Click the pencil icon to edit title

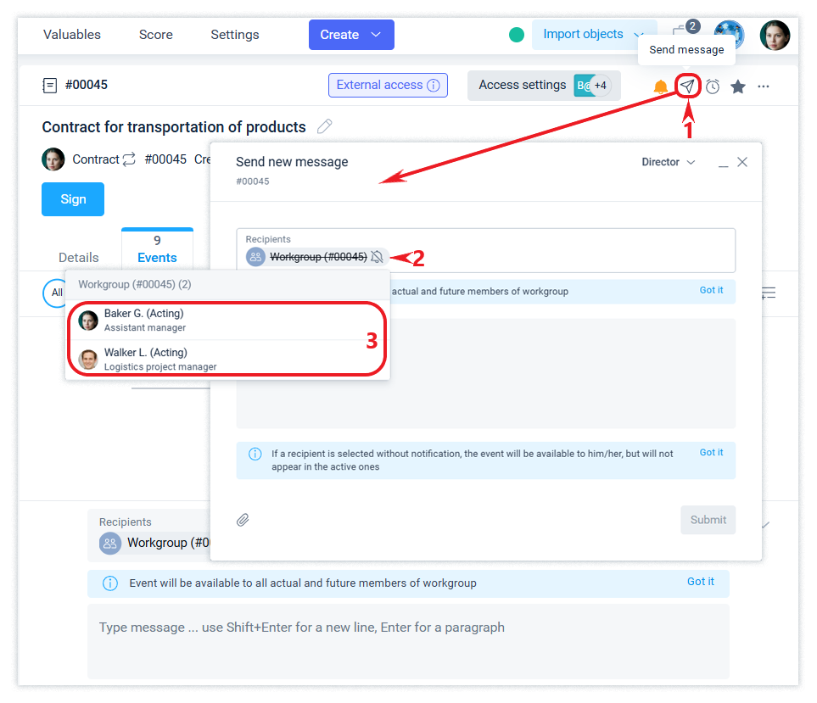(324, 127)
